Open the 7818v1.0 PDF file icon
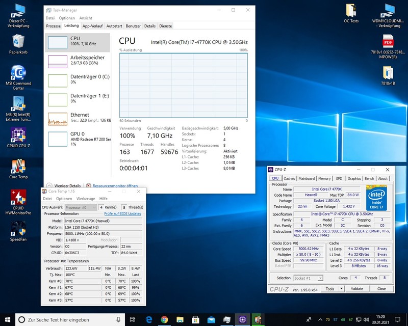 click(x=388, y=47)
